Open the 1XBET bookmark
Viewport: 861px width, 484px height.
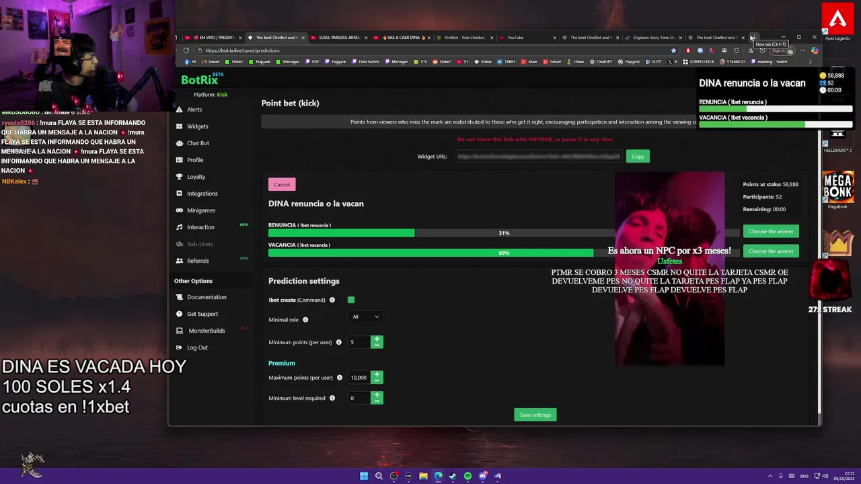tap(506, 62)
